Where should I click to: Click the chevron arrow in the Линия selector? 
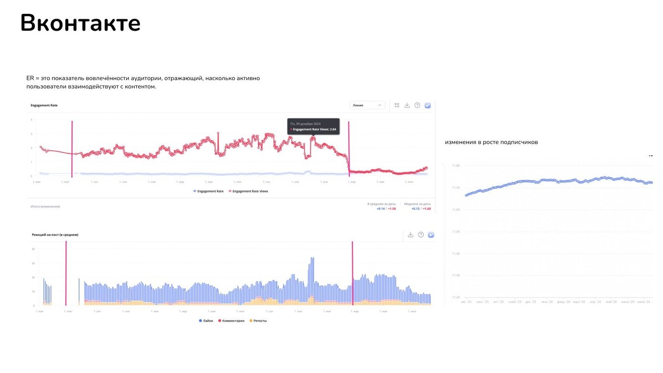pos(380,105)
